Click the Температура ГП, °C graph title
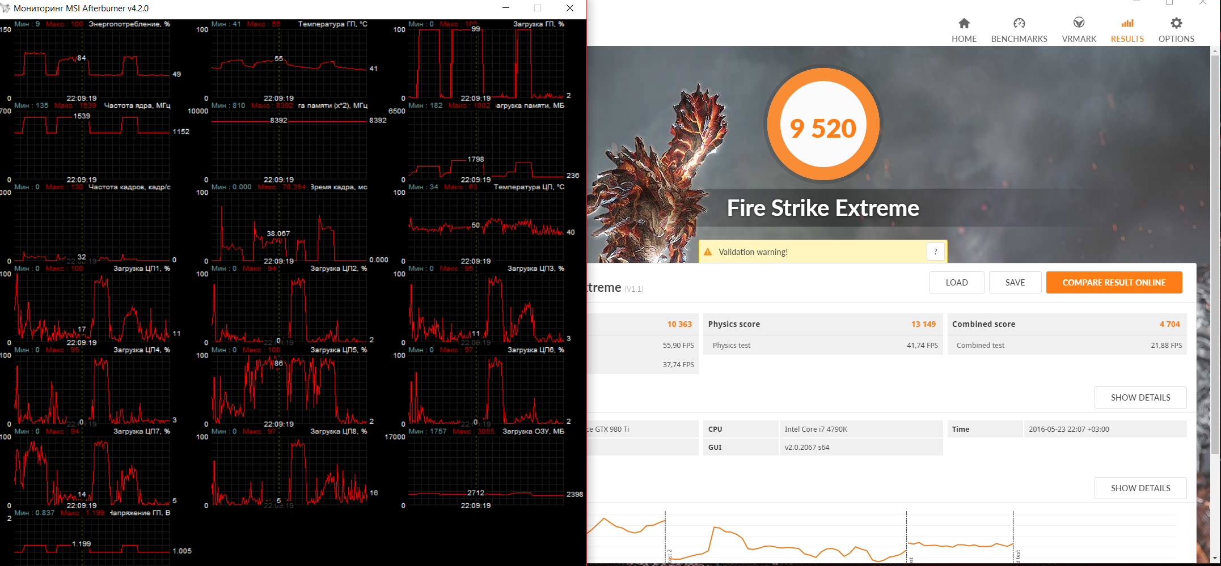 tap(333, 24)
